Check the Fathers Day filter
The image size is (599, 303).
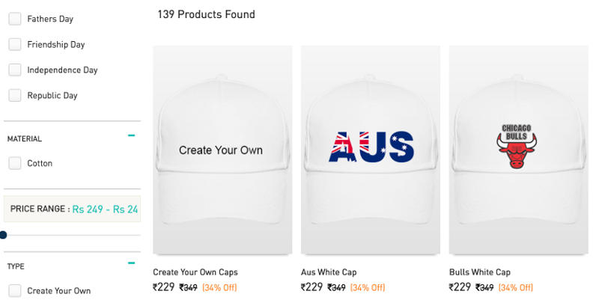(x=15, y=19)
